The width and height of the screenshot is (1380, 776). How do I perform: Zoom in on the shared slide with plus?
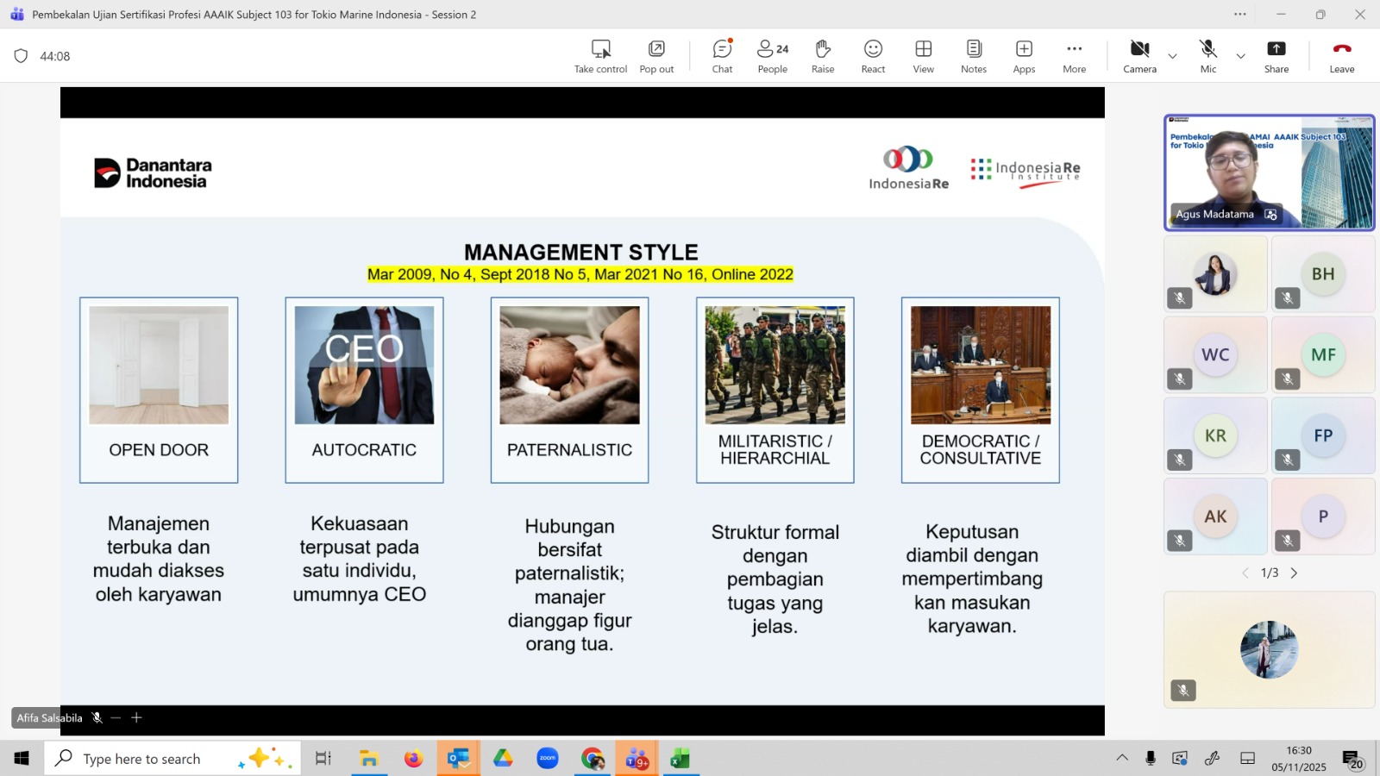136,717
